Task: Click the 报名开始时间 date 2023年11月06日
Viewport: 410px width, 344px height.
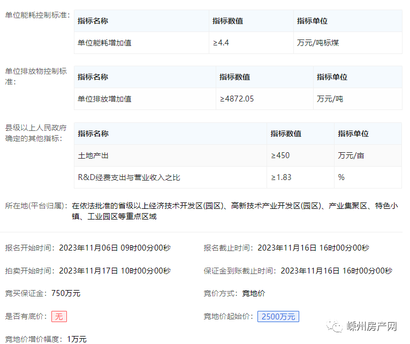Action: (115, 248)
